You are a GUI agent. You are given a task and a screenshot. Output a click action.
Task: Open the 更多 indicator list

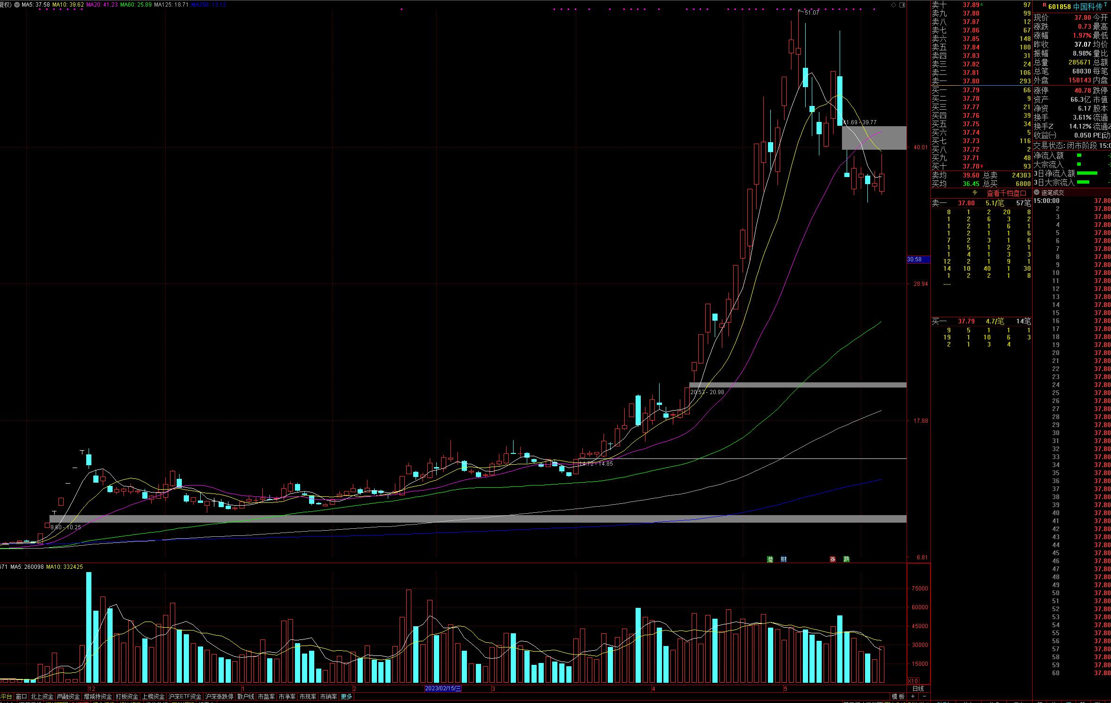tap(346, 696)
